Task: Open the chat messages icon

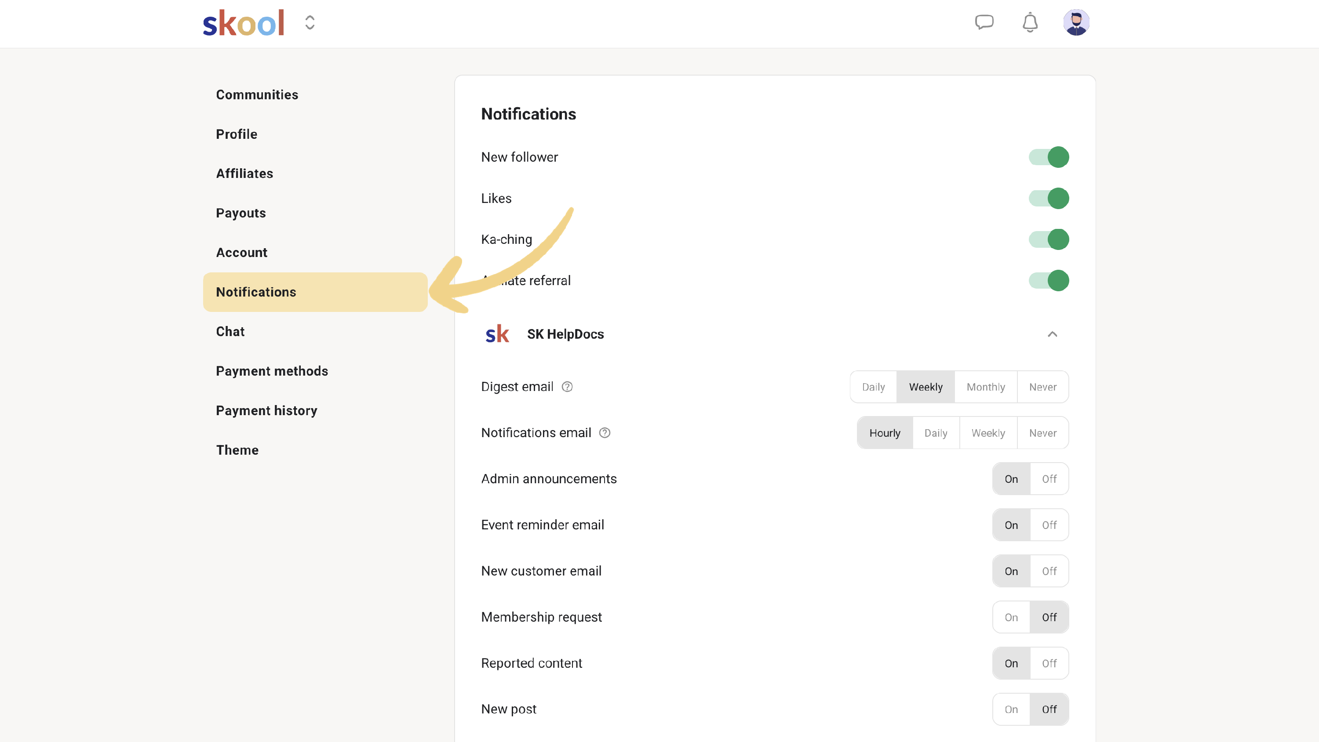Action: tap(984, 23)
